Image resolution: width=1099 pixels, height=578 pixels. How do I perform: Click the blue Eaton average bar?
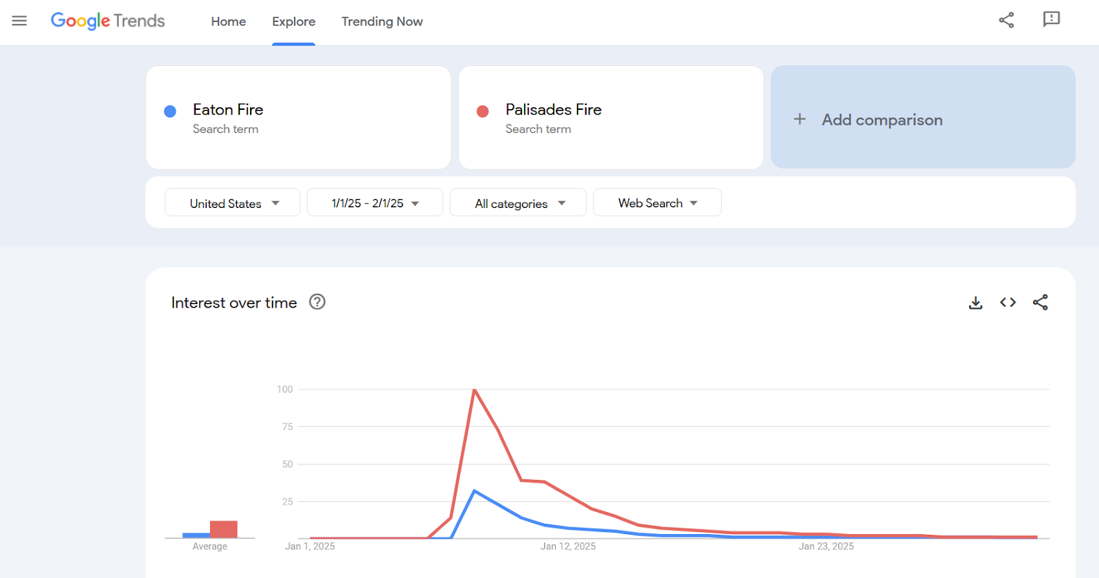click(196, 535)
